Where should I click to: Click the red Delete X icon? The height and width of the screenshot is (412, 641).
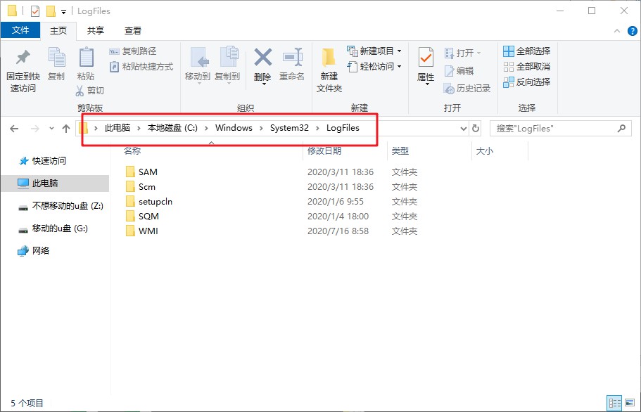tap(262, 58)
